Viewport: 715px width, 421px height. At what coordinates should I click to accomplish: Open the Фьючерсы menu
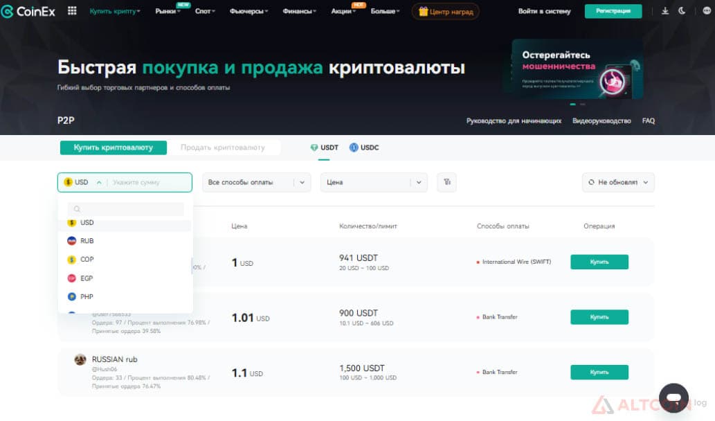(248, 11)
